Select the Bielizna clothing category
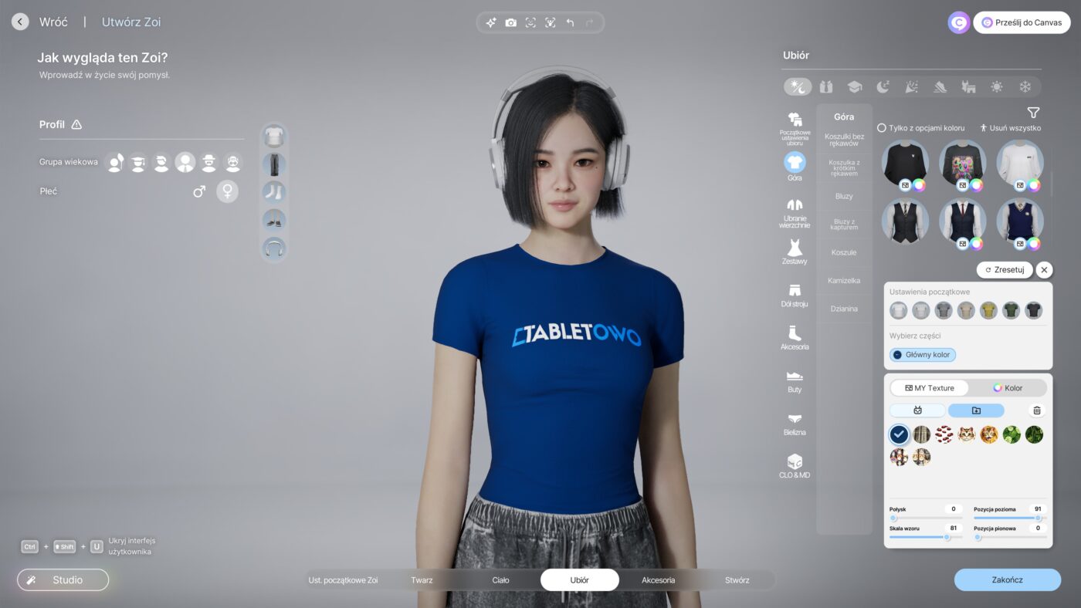The width and height of the screenshot is (1081, 608). (x=795, y=424)
